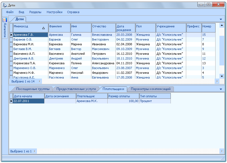Tick the checkbox for Киренкова П.А.

(11, 63)
